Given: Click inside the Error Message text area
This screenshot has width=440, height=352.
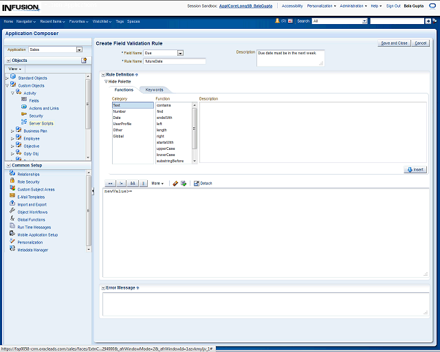Looking at the screenshot, I should pos(264,303).
